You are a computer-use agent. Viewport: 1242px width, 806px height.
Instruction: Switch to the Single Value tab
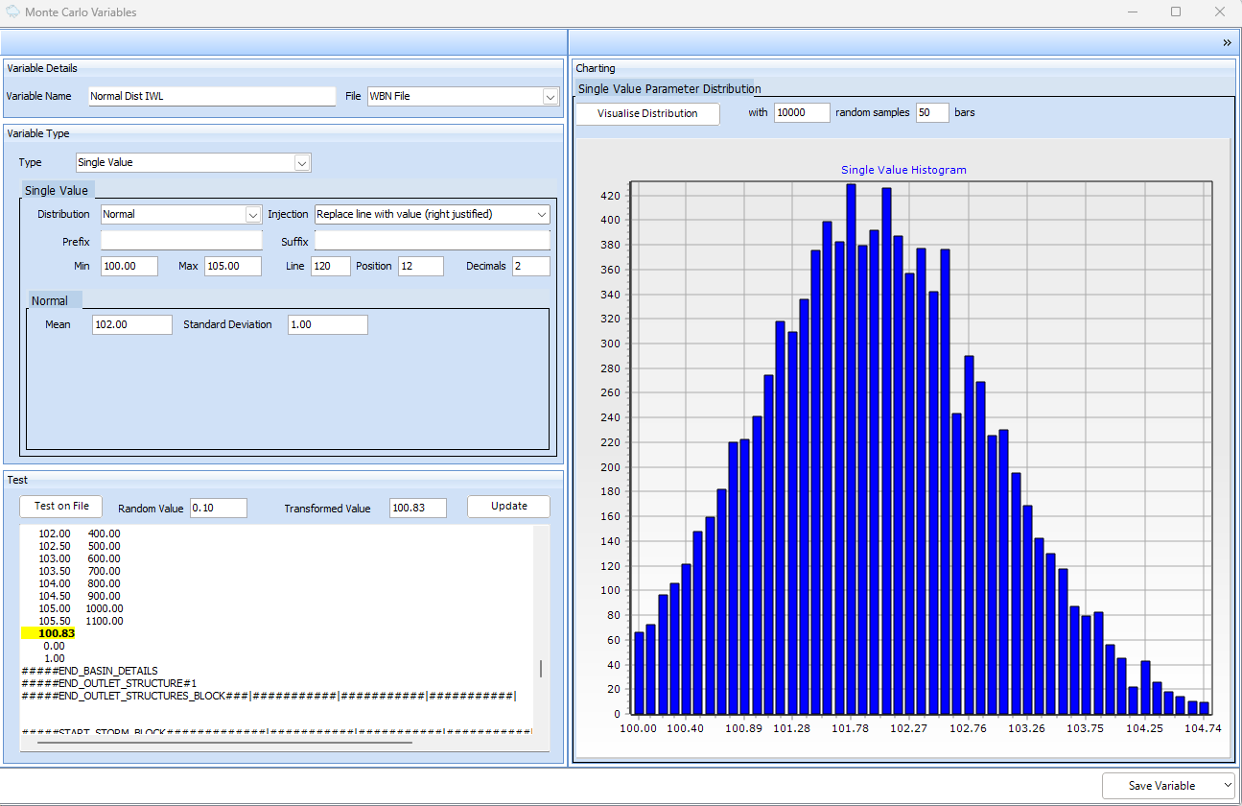coord(58,189)
